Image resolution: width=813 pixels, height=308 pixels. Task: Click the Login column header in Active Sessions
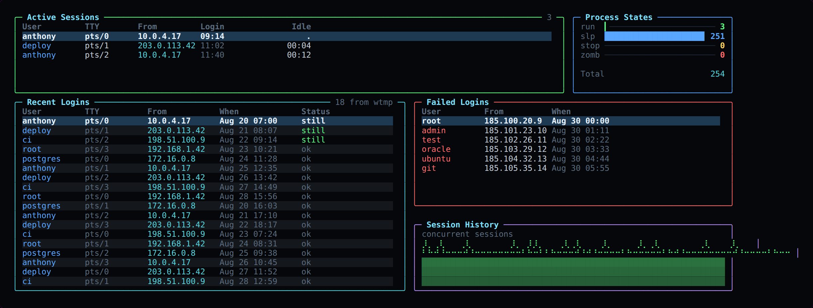(212, 27)
